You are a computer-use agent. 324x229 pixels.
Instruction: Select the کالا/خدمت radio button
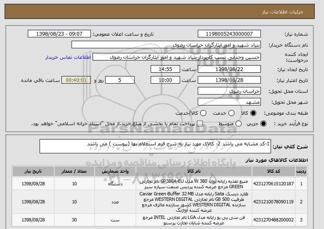[x=203, y=113]
